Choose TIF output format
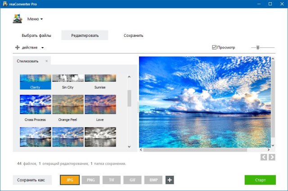The width and height of the screenshot is (288, 191). 112,180
